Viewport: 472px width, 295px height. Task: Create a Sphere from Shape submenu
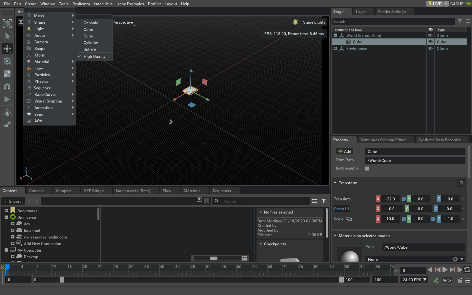[94, 49]
